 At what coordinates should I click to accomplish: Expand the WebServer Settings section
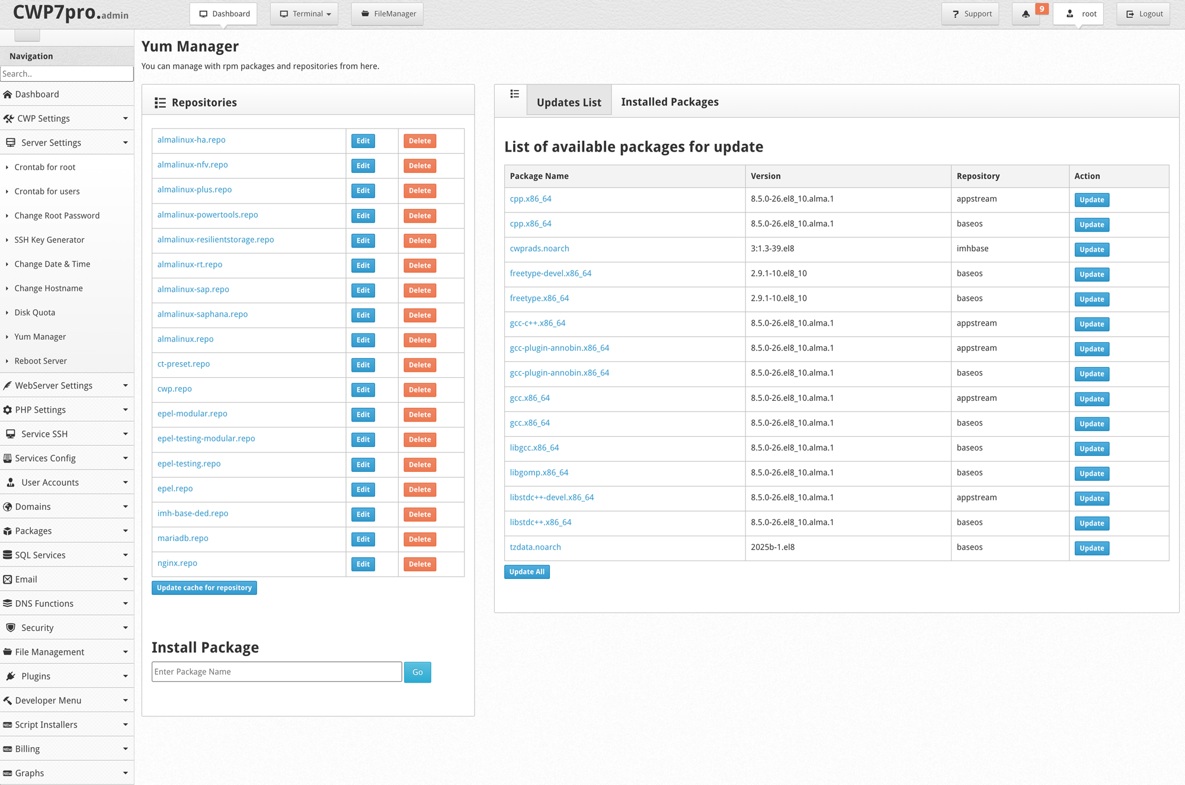(x=66, y=385)
